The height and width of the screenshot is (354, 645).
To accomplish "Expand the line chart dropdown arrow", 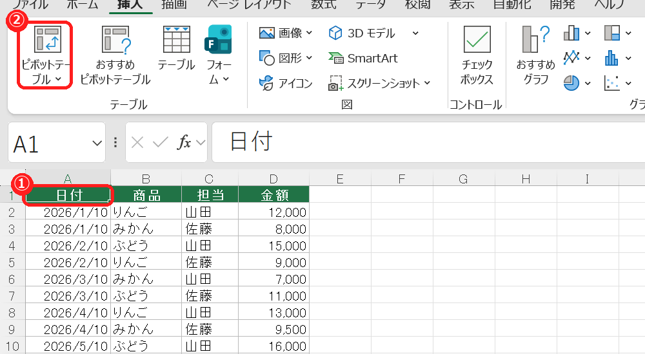I will point(588,58).
